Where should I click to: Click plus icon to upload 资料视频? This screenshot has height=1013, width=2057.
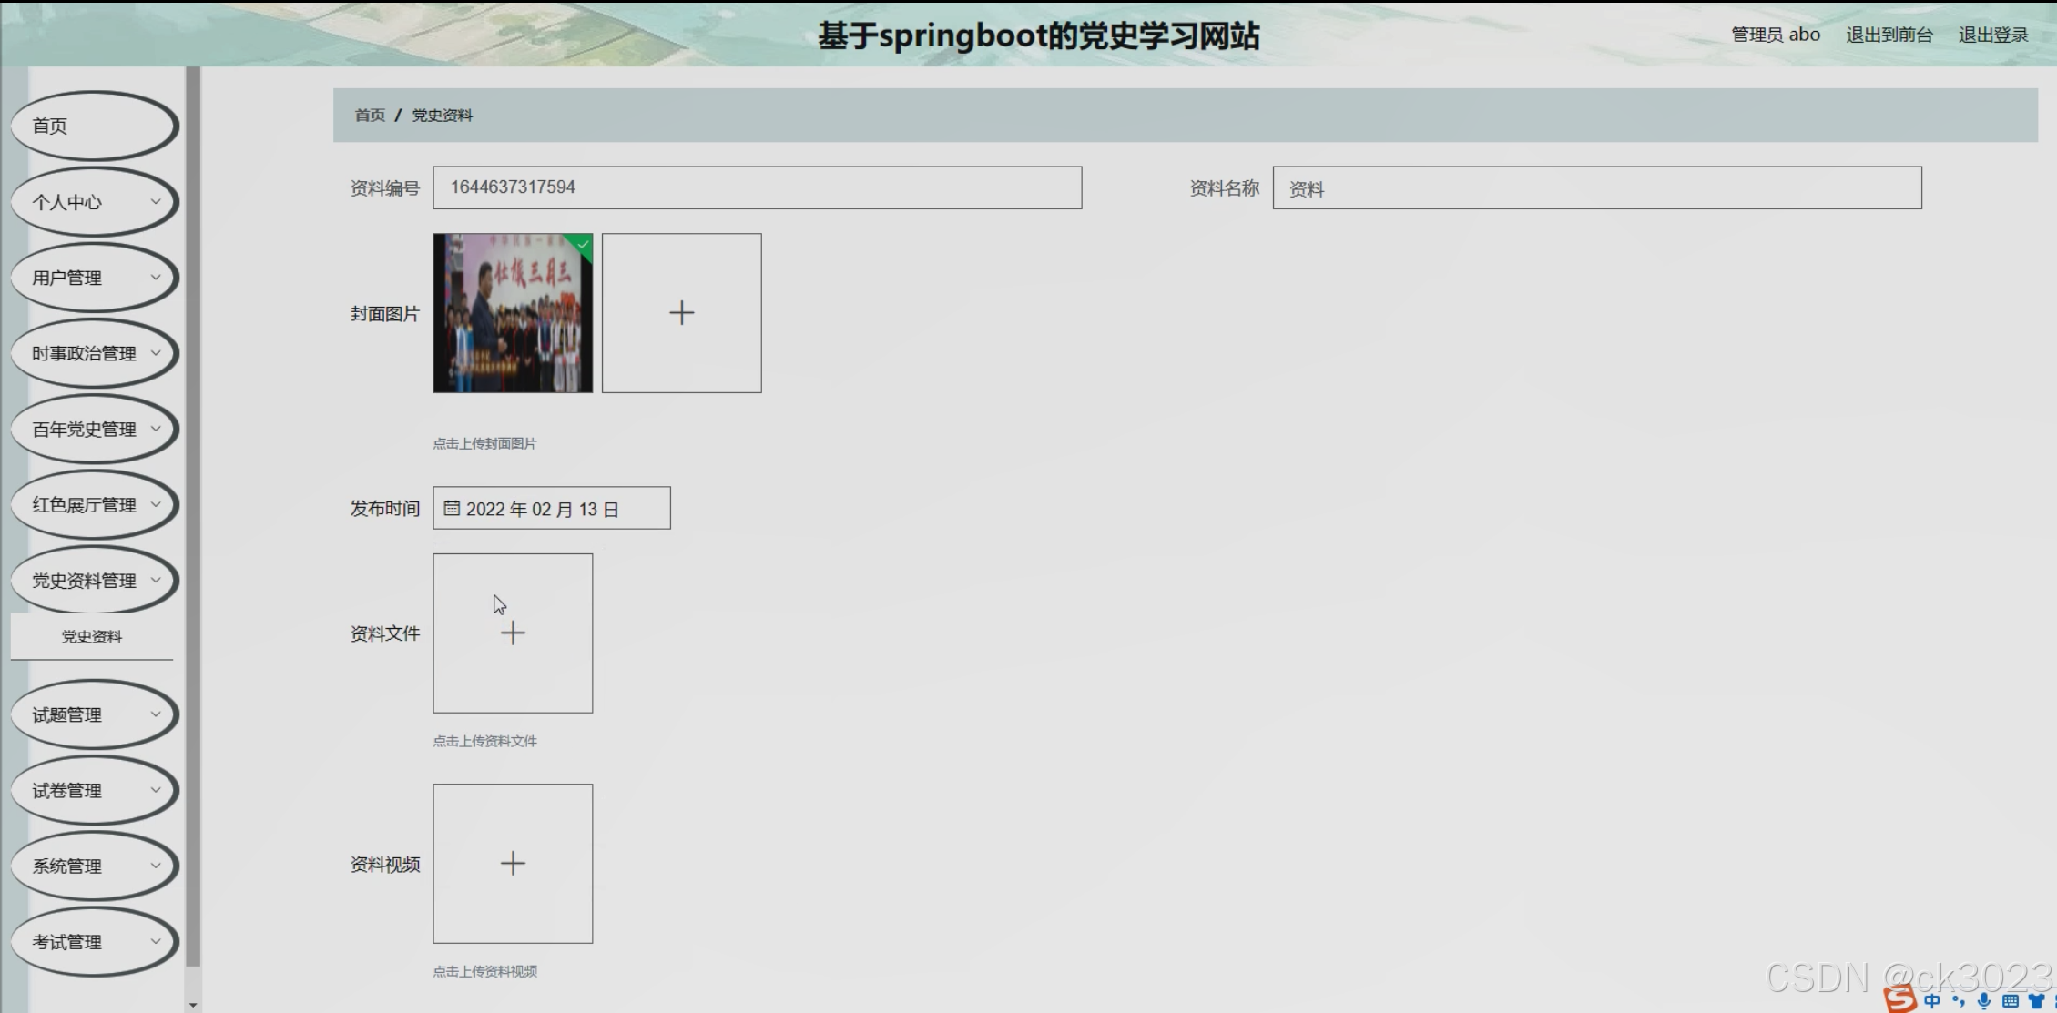513,864
